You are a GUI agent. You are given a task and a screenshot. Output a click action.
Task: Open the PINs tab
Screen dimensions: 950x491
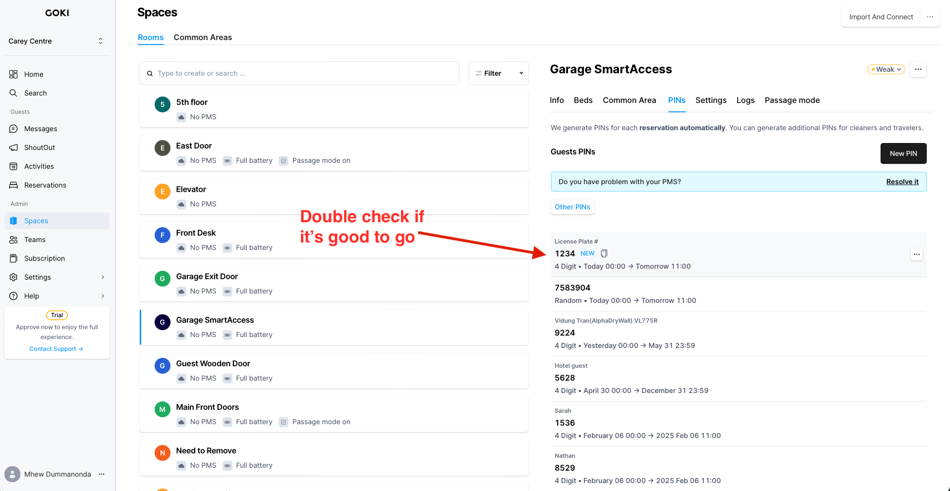[676, 100]
